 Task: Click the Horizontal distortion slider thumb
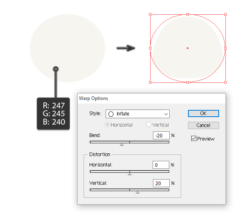pos(129,174)
